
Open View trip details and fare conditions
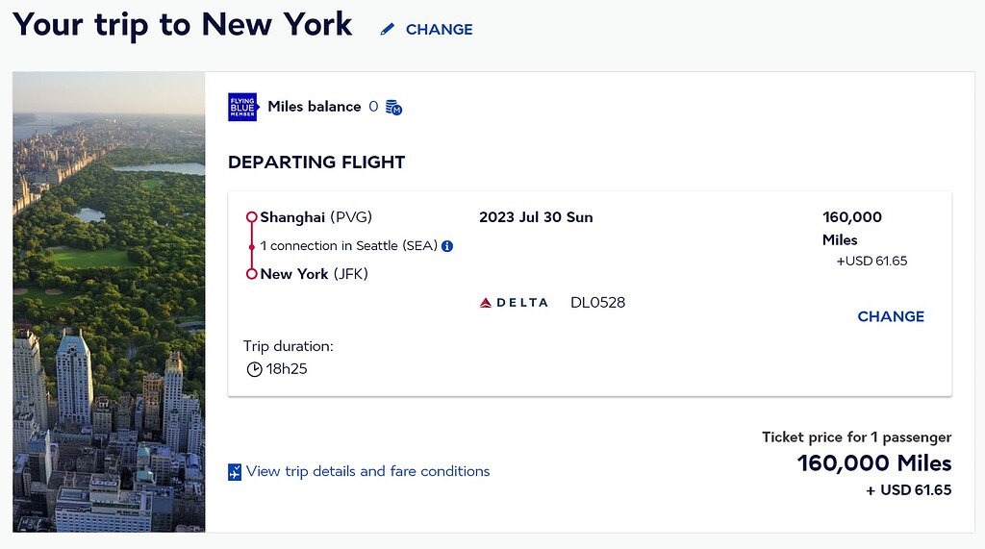pyautogui.click(x=367, y=471)
